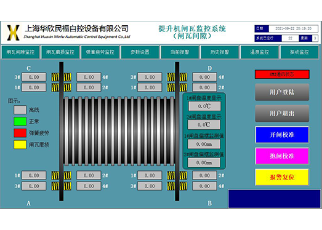This screenshot has height=230, width=322.
Task: Switch to 温度监控 tab
Action: point(259,52)
